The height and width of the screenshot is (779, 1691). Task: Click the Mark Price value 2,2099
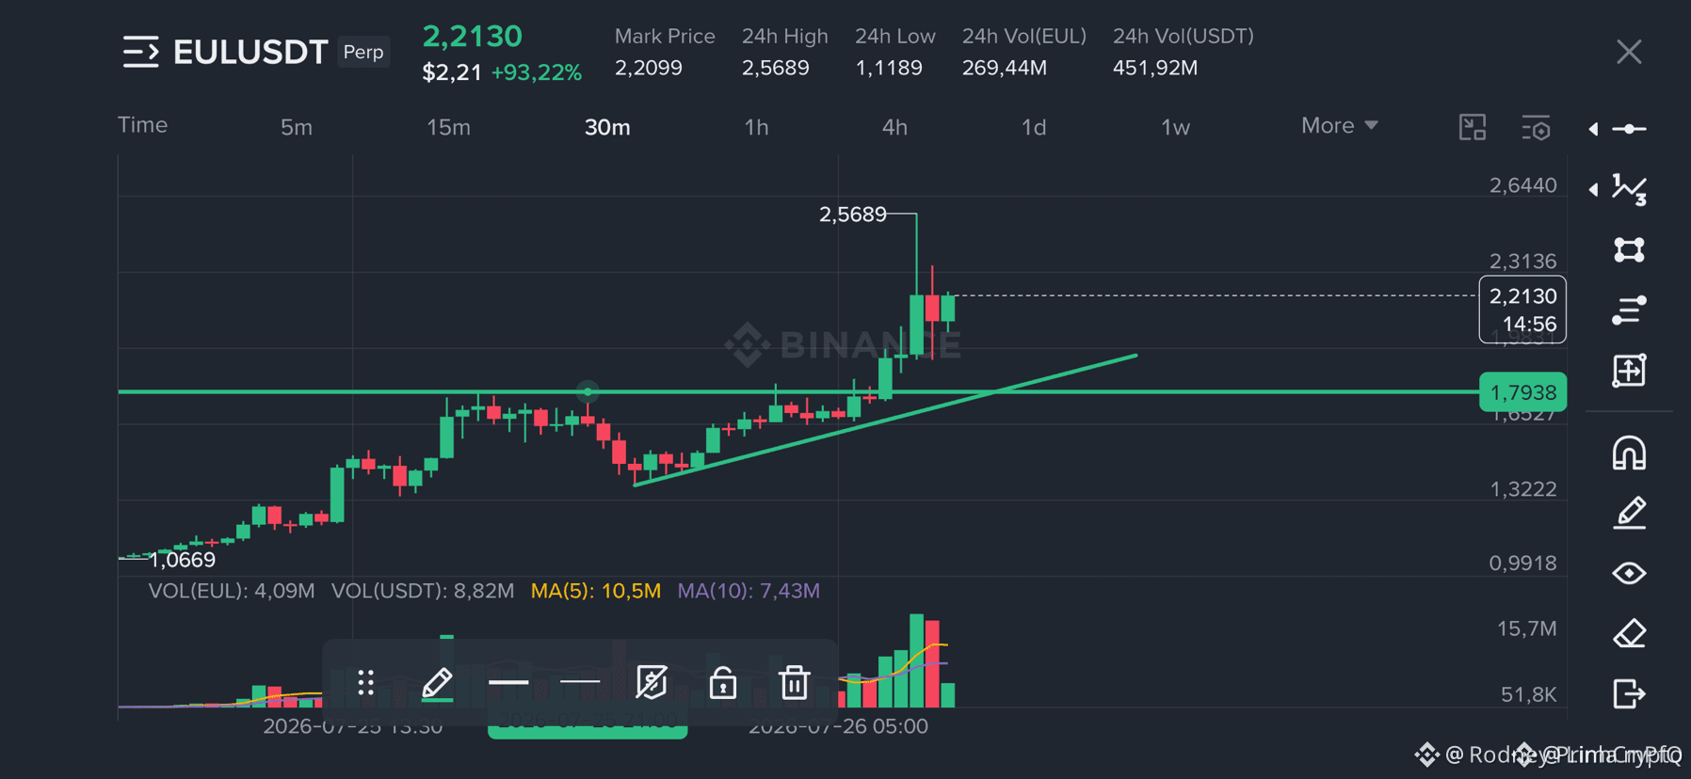tap(649, 68)
